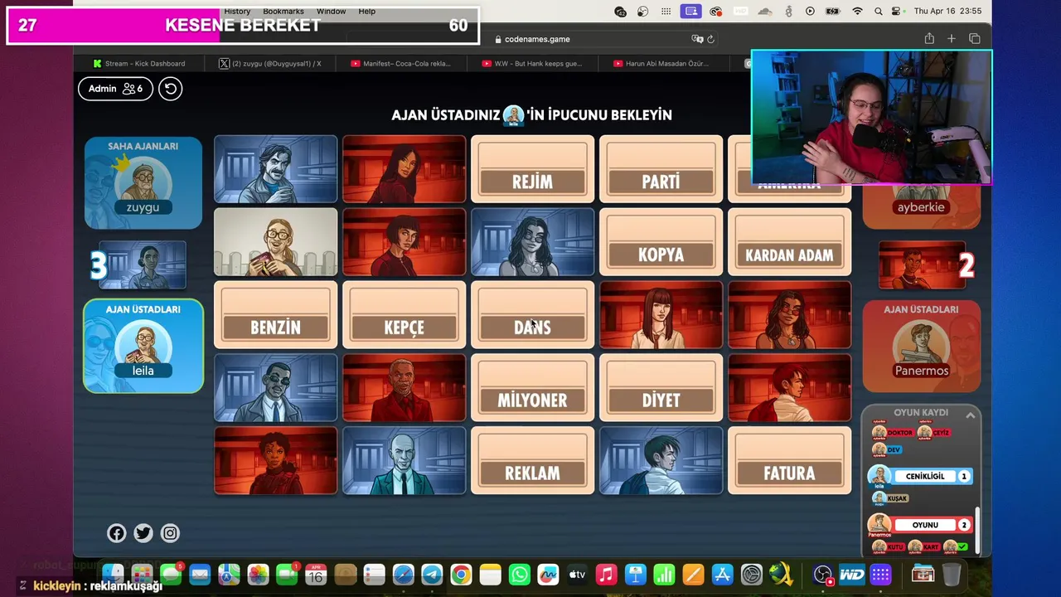Open Twitter link icon in game footer

(143, 533)
